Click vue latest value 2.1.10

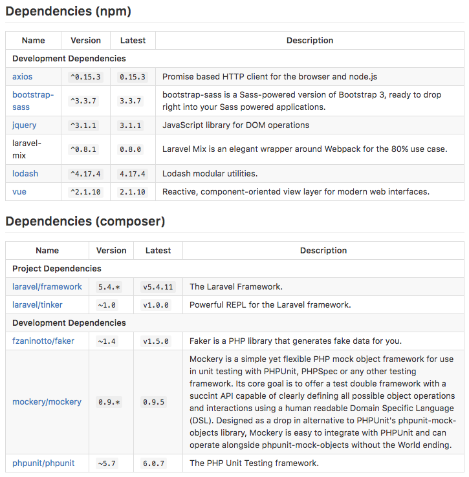pyautogui.click(x=133, y=192)
